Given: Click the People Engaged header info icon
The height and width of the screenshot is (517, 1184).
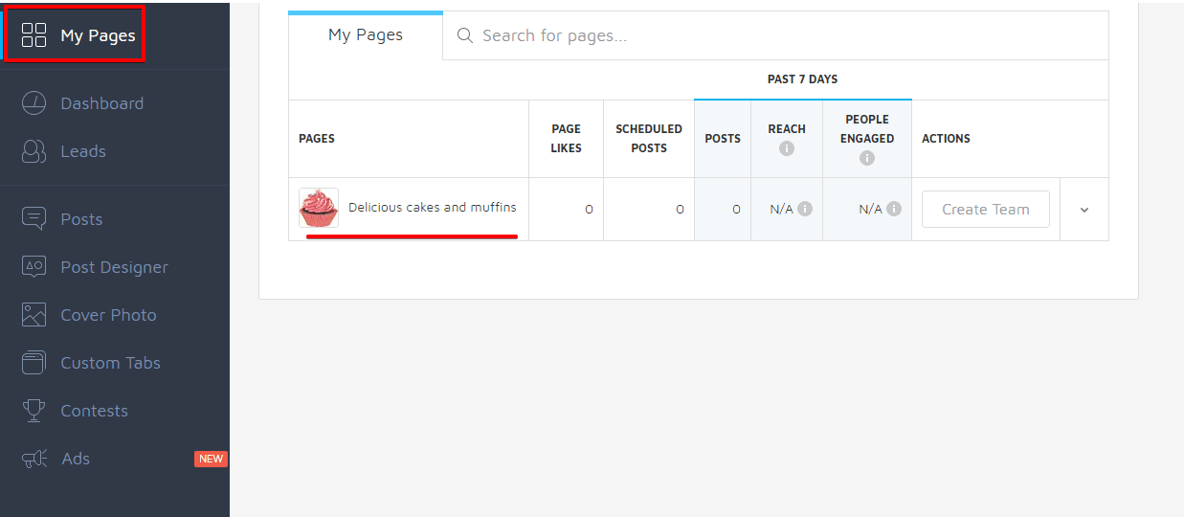Looking at the screenshot, I should (x=867, y=158).
